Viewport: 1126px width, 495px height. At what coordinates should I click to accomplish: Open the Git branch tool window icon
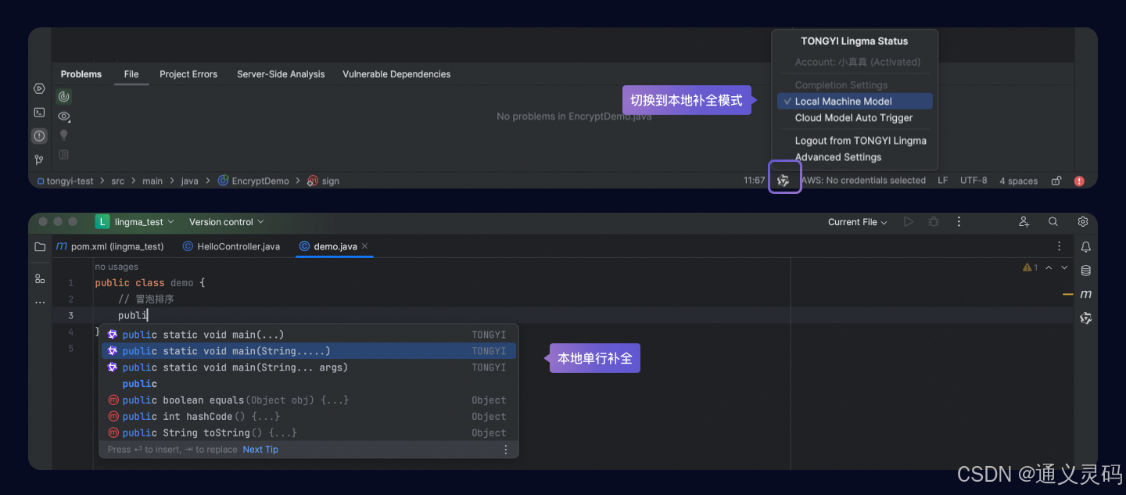[39, 160]
